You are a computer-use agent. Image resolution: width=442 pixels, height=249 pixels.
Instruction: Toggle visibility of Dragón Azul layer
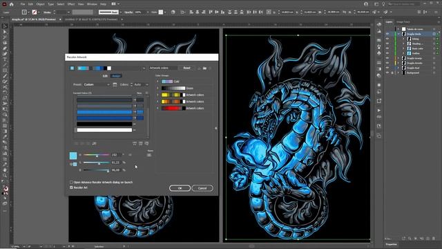coord(387,68)
